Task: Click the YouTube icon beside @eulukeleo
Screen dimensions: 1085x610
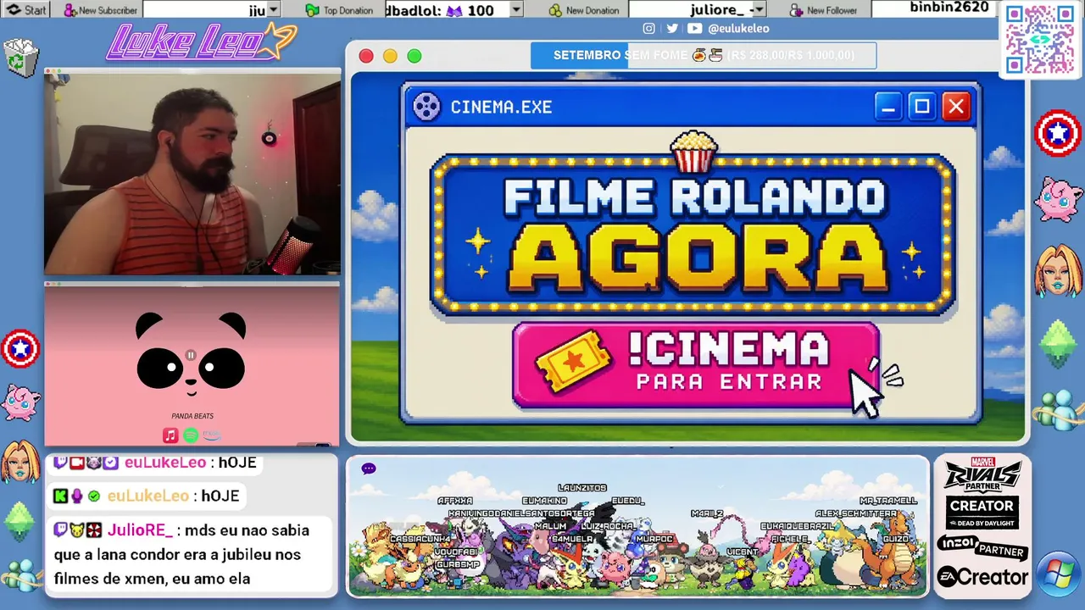Action: (695, 29)
